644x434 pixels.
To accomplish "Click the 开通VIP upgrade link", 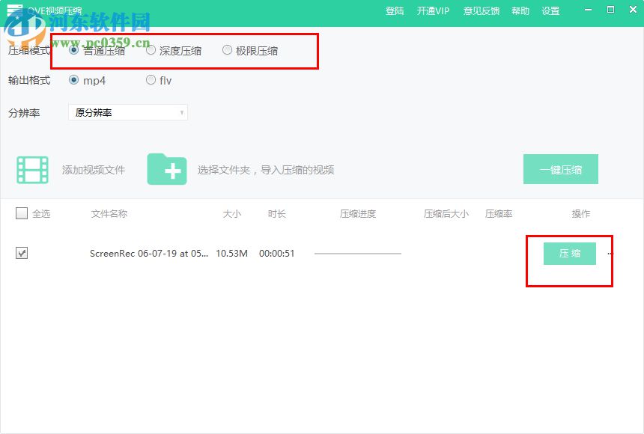I will (x=433, y=11).
